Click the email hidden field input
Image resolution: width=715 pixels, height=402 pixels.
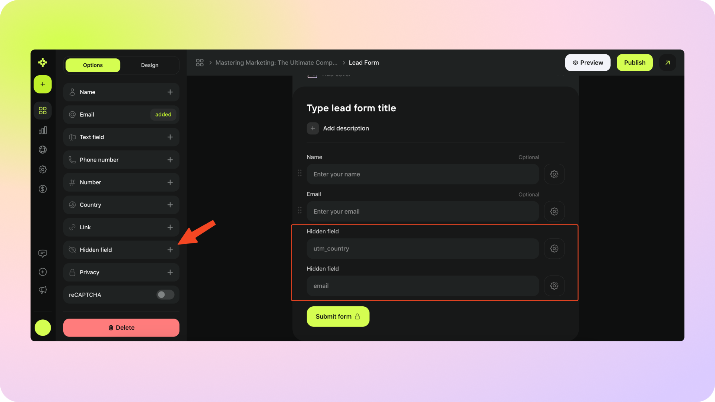tap(423, 286)
